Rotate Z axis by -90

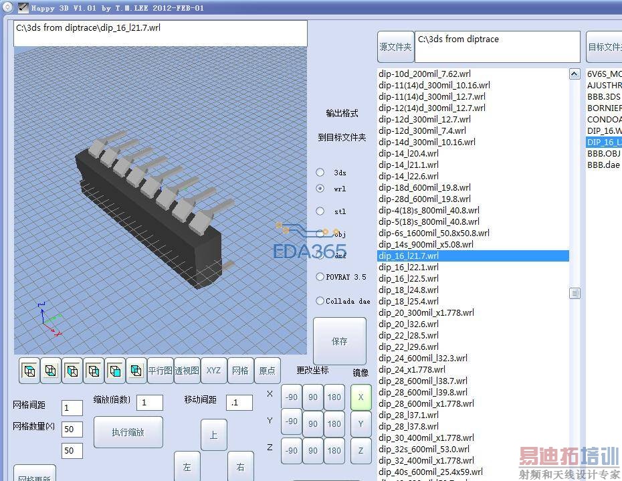point(292,450)
